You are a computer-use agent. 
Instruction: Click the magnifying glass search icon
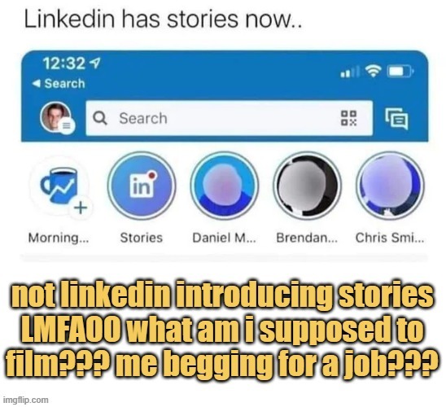[100, 118]
